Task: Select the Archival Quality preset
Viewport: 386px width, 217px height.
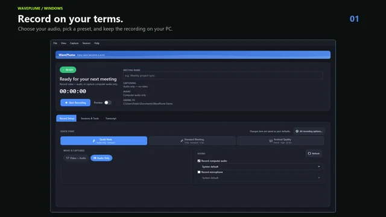Action: coord(280,140)
